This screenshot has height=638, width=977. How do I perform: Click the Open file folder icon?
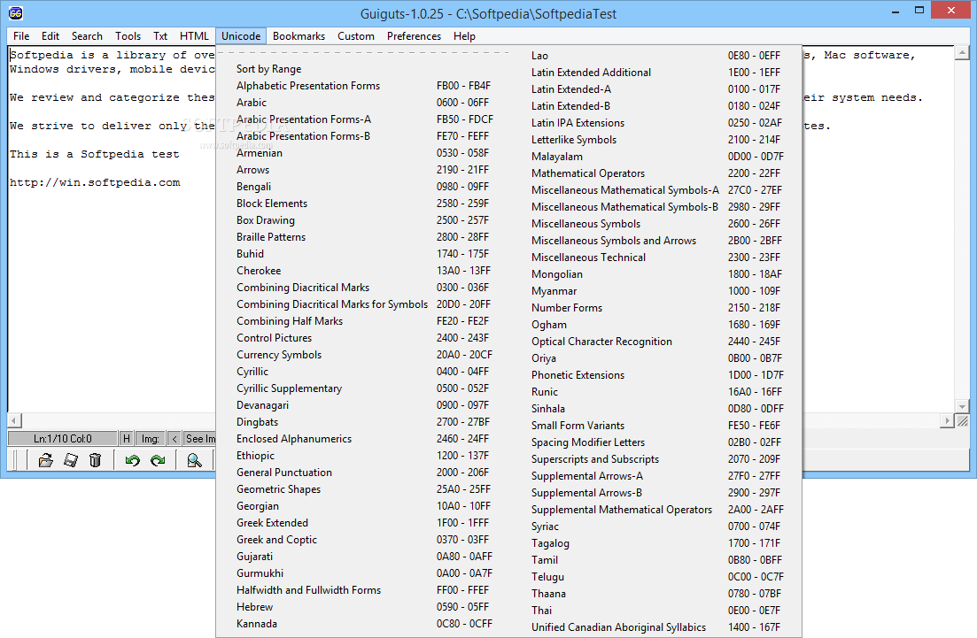(x=45, y=461)
